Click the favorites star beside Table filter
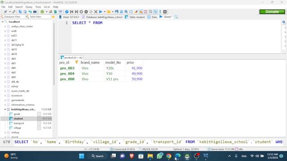Screen dimensions: 287x161 tap(53, 17)
